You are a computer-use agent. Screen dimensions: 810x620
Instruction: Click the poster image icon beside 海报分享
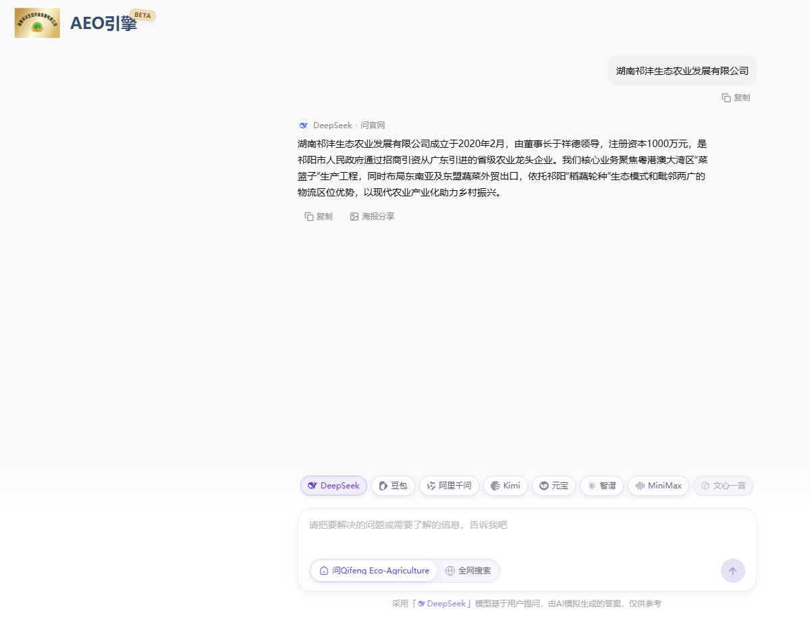[x=354, y=217]
